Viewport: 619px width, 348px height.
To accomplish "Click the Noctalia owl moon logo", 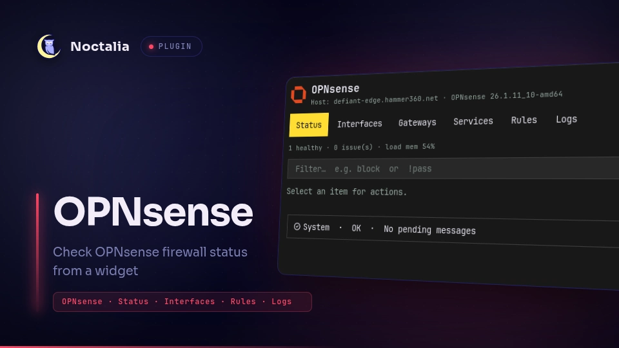I will (49, 46).
